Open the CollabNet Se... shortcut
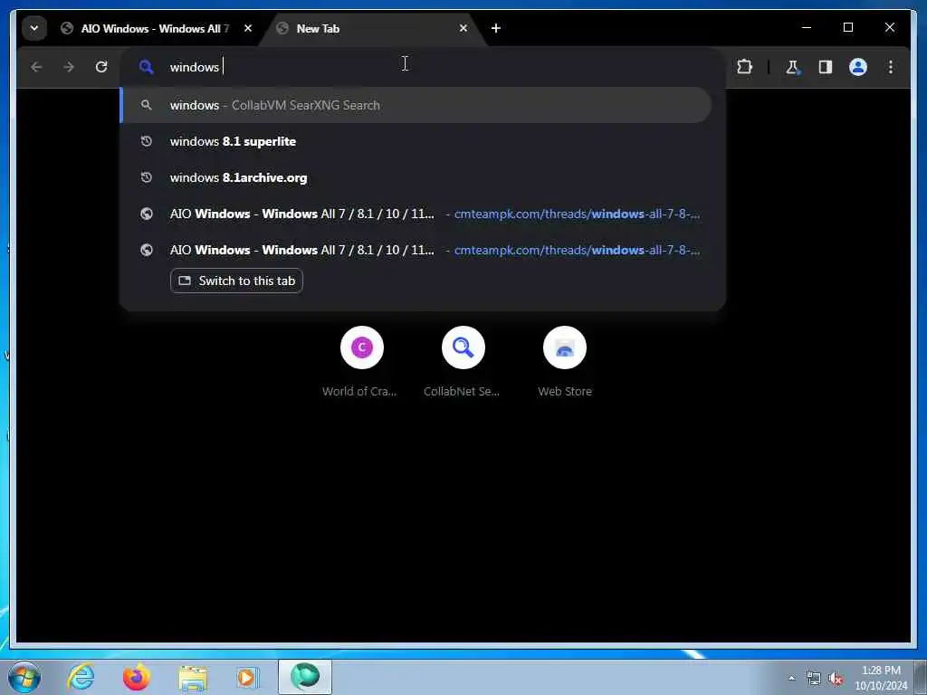This screenshot has height=695, width=927. [463, 361]
